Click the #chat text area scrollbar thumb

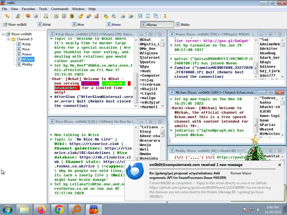click(x=136, y=88)
